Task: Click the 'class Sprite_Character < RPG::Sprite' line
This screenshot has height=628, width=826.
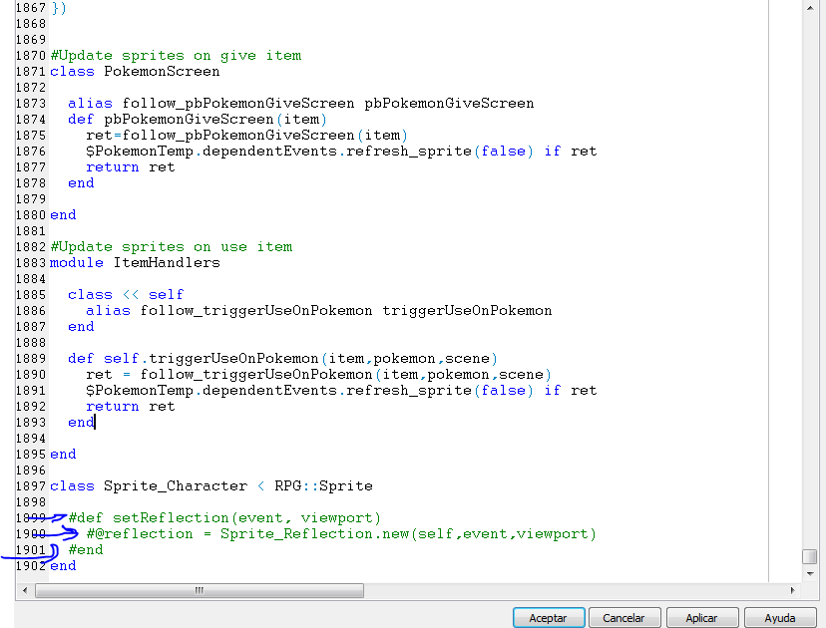Action: [x=210, y=486]
